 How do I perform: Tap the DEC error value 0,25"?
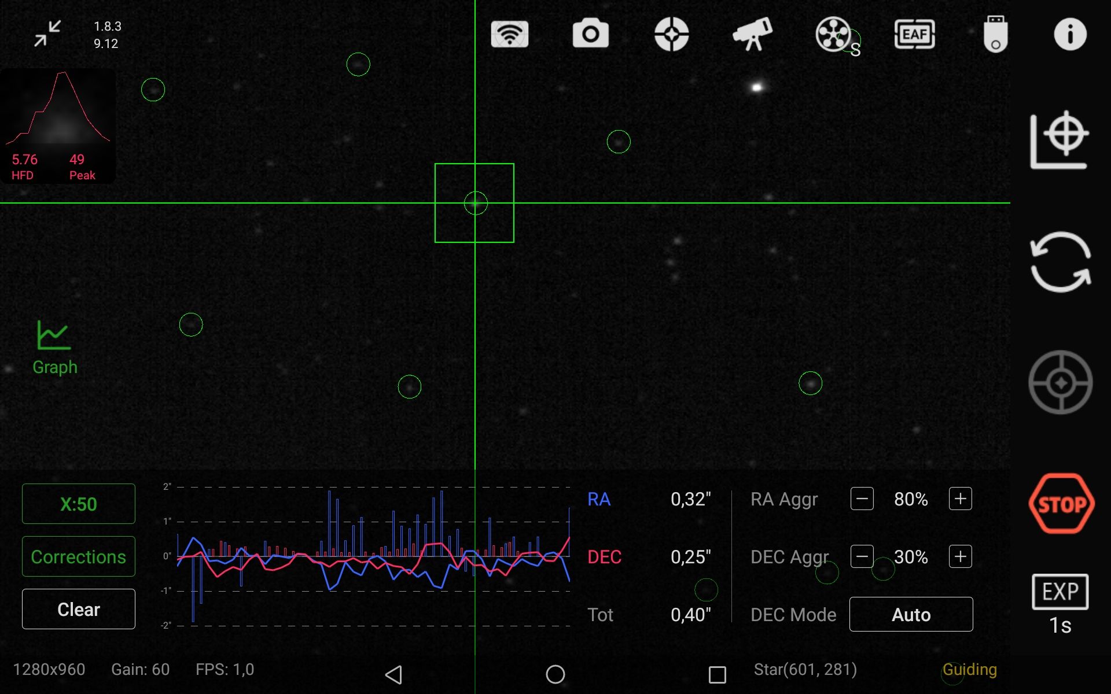[691, 557]
